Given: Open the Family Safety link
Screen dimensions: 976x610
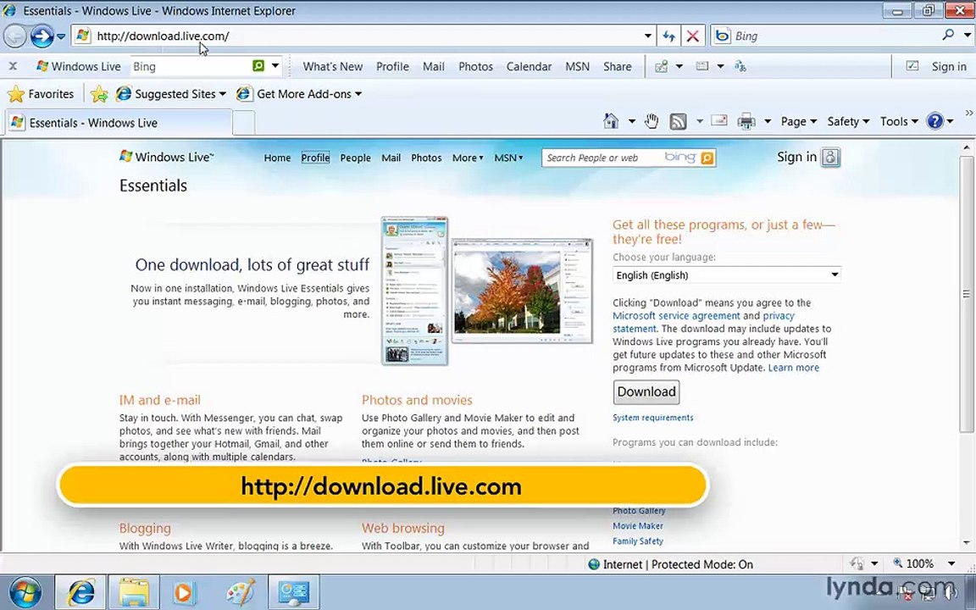Looking at the screenshot, I should (637, 541).
